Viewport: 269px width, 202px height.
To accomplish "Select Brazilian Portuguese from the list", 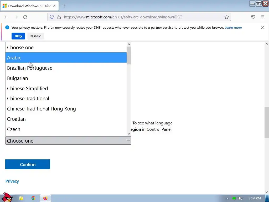I will (66, 68).
